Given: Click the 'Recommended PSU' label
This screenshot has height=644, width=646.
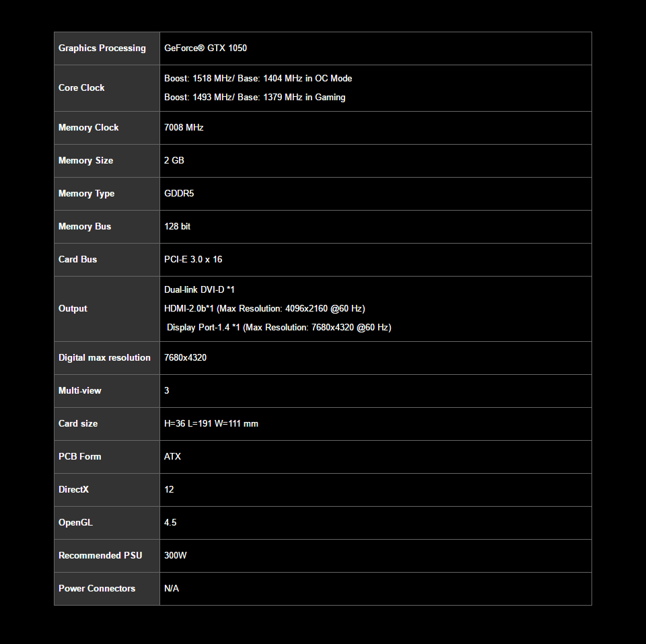Looking at the screenshot, I should click(x=100, y=556).
